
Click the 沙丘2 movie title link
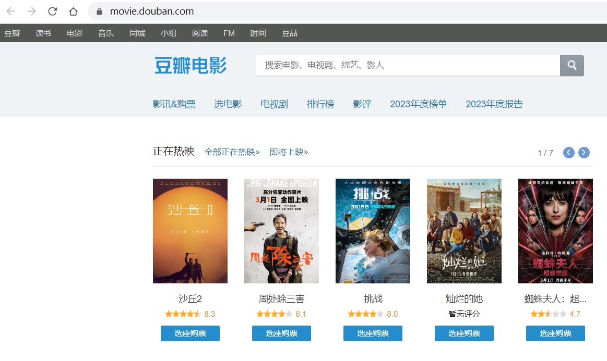click(190, 299)
